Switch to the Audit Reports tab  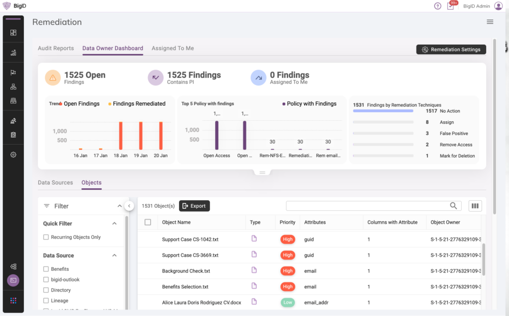point(56,48)
